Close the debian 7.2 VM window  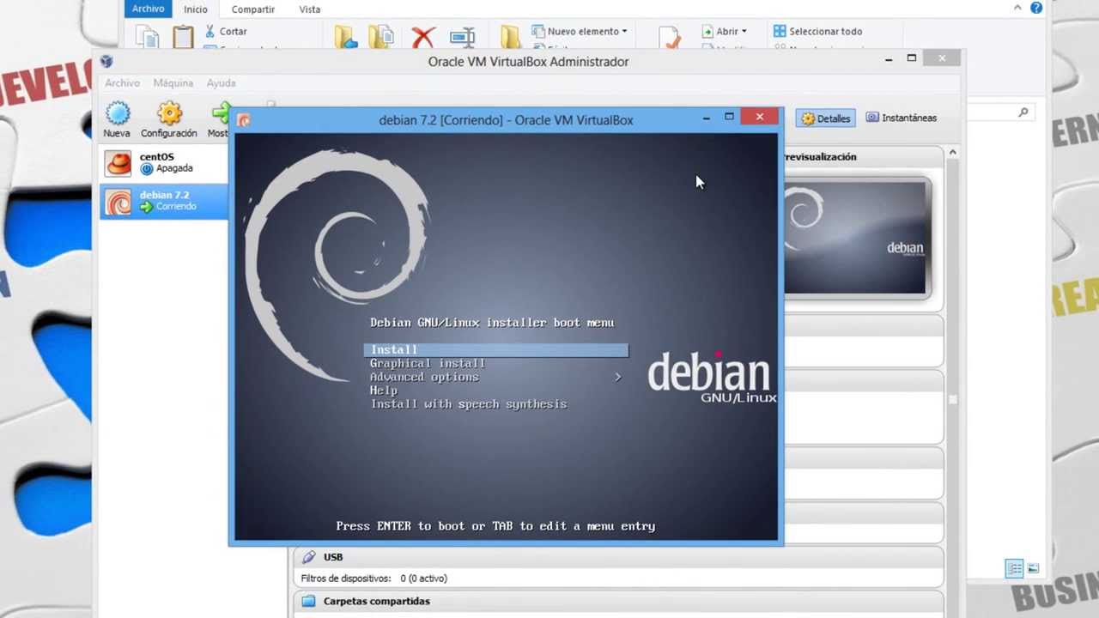coord(760,116)
